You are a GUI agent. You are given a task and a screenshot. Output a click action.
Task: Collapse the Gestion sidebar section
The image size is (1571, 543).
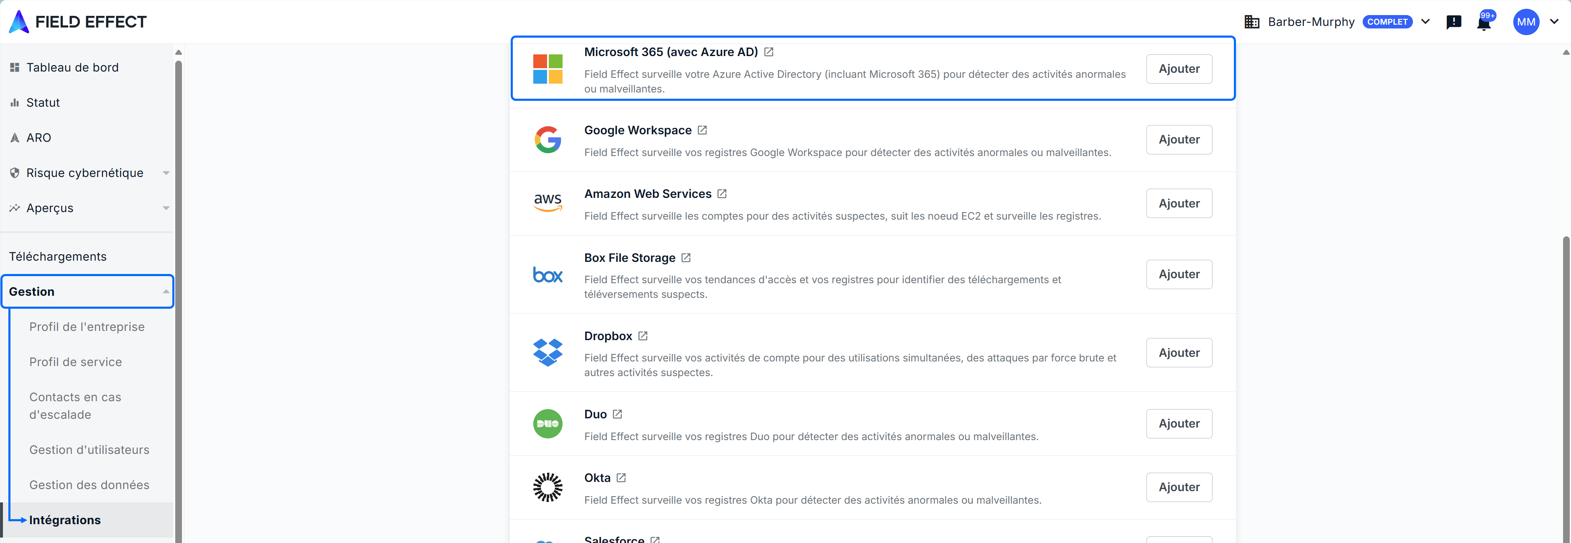(165, 292)
